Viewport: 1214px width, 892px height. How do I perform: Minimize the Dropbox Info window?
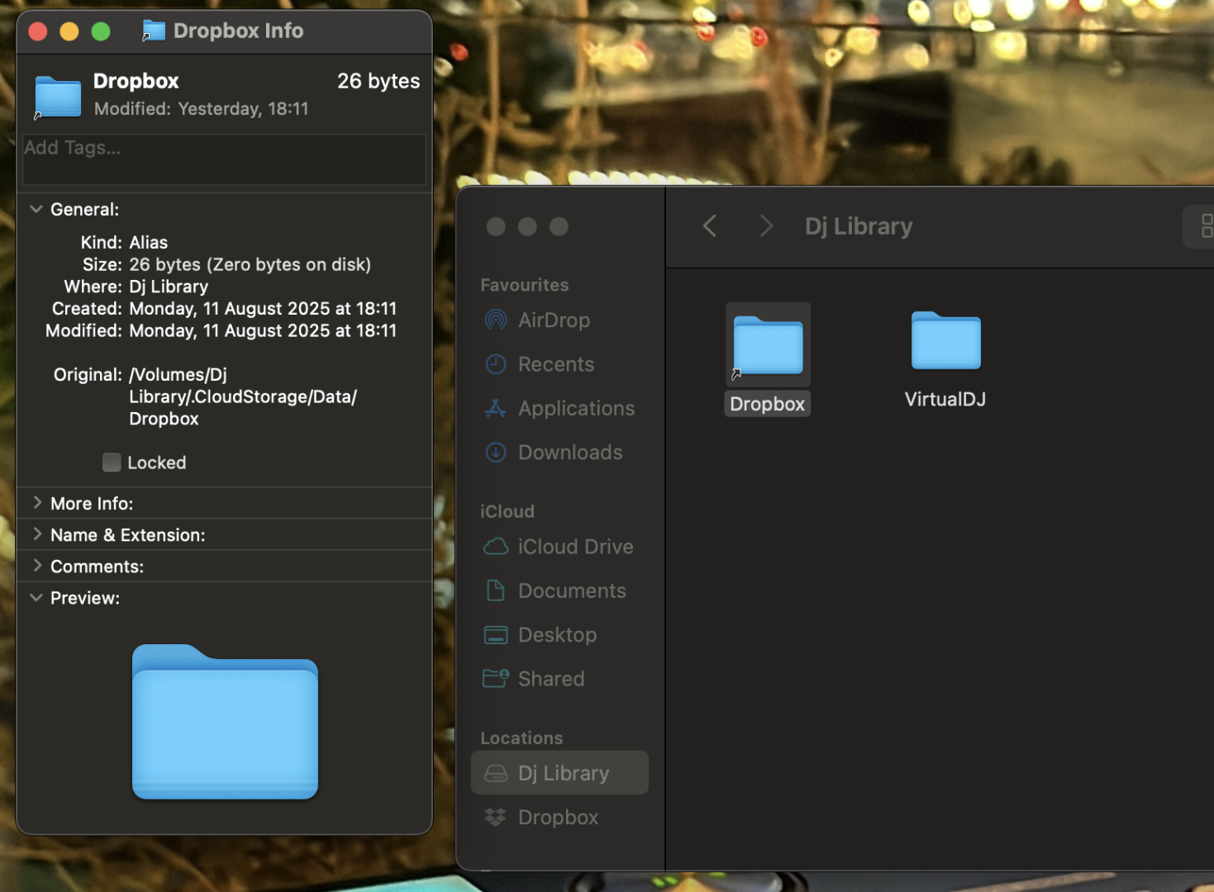[x=69, y=31]
